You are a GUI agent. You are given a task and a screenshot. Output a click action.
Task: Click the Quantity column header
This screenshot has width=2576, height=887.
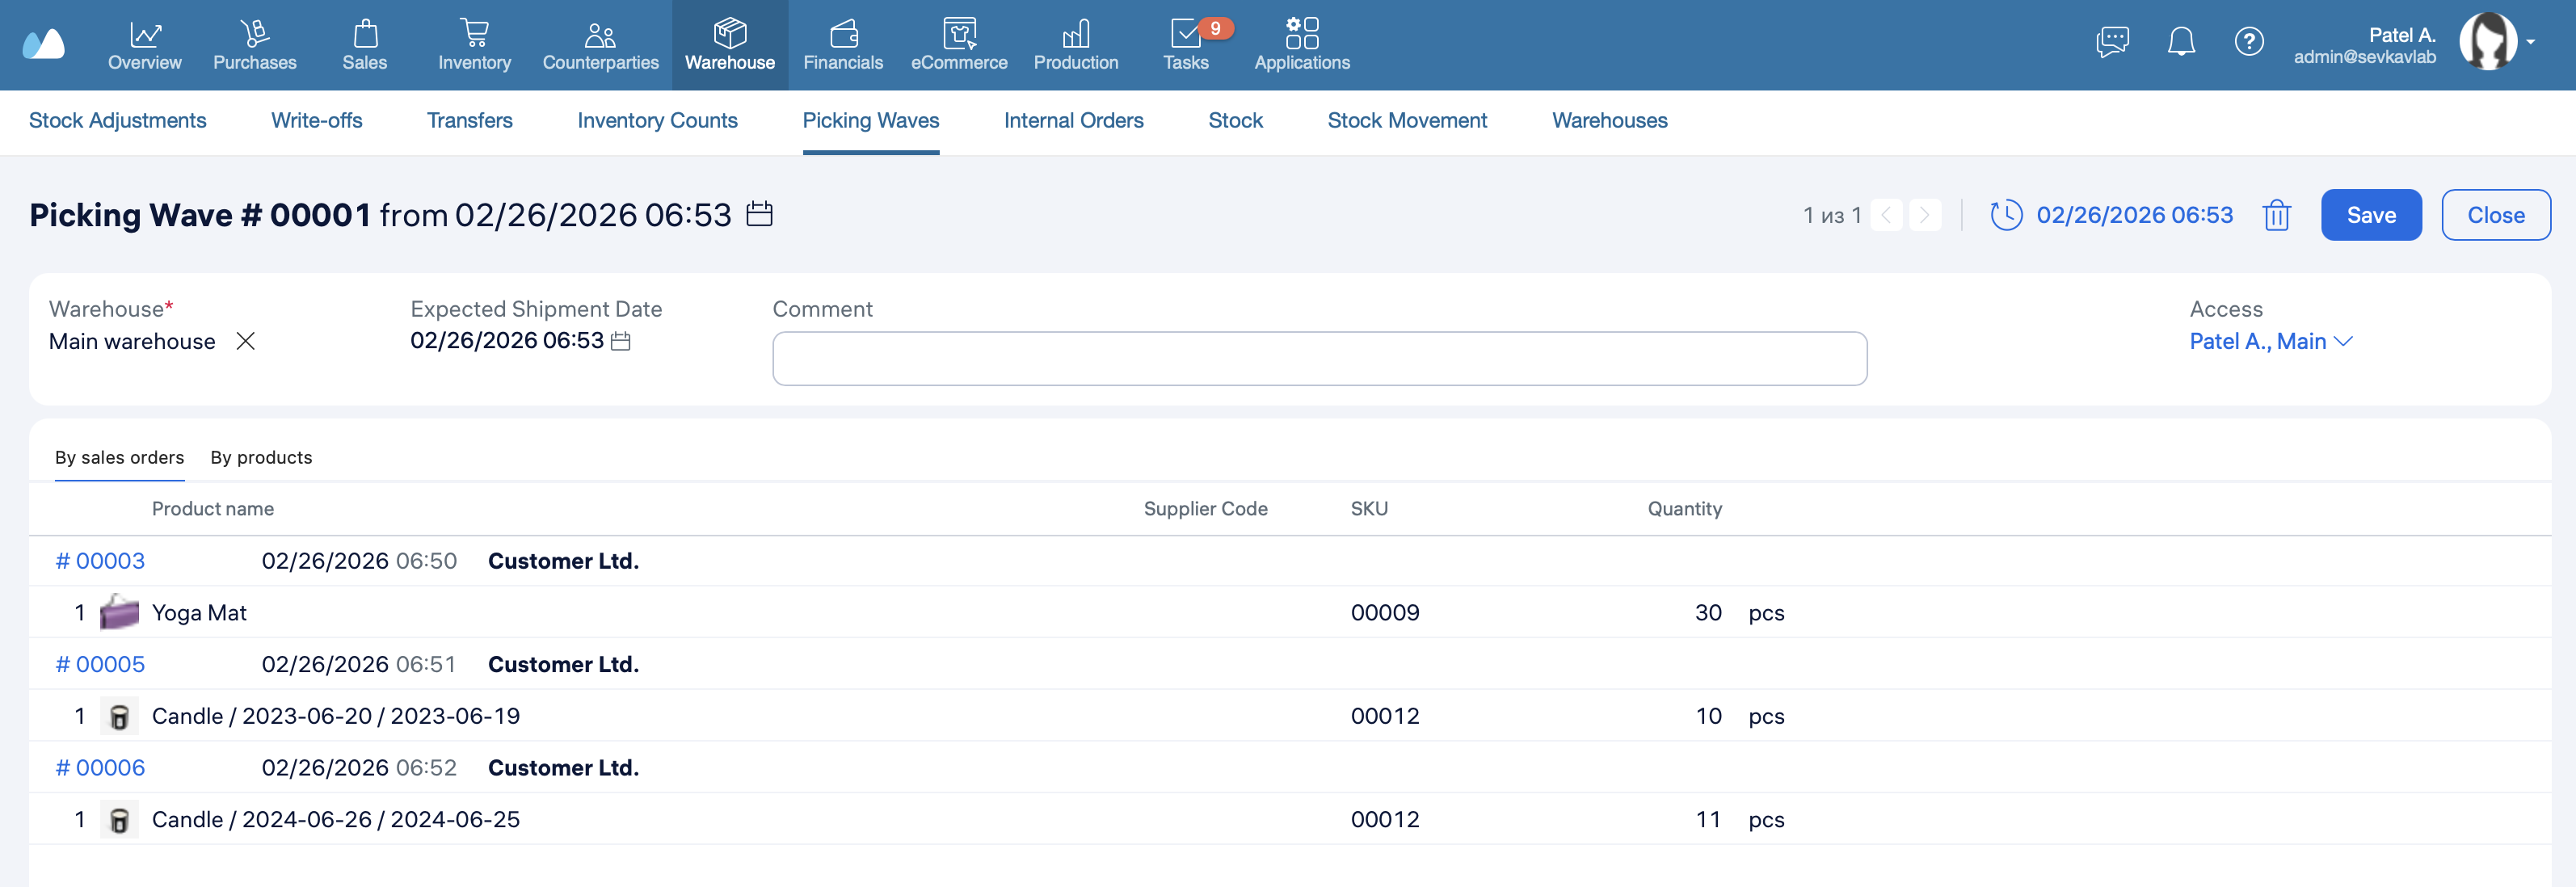point(1685,509)
